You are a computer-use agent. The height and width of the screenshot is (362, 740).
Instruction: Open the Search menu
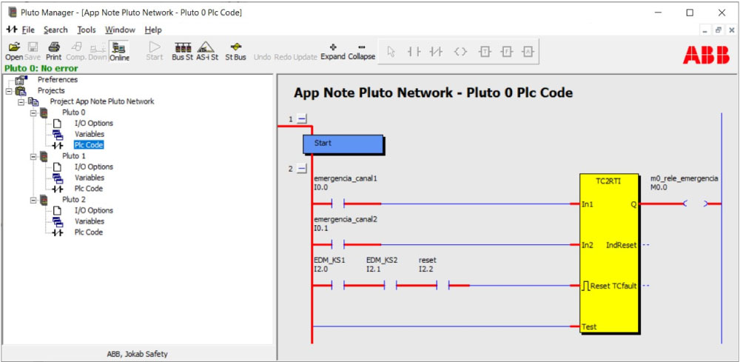tap(55, 30)
